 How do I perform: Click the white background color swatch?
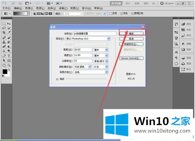8,75
